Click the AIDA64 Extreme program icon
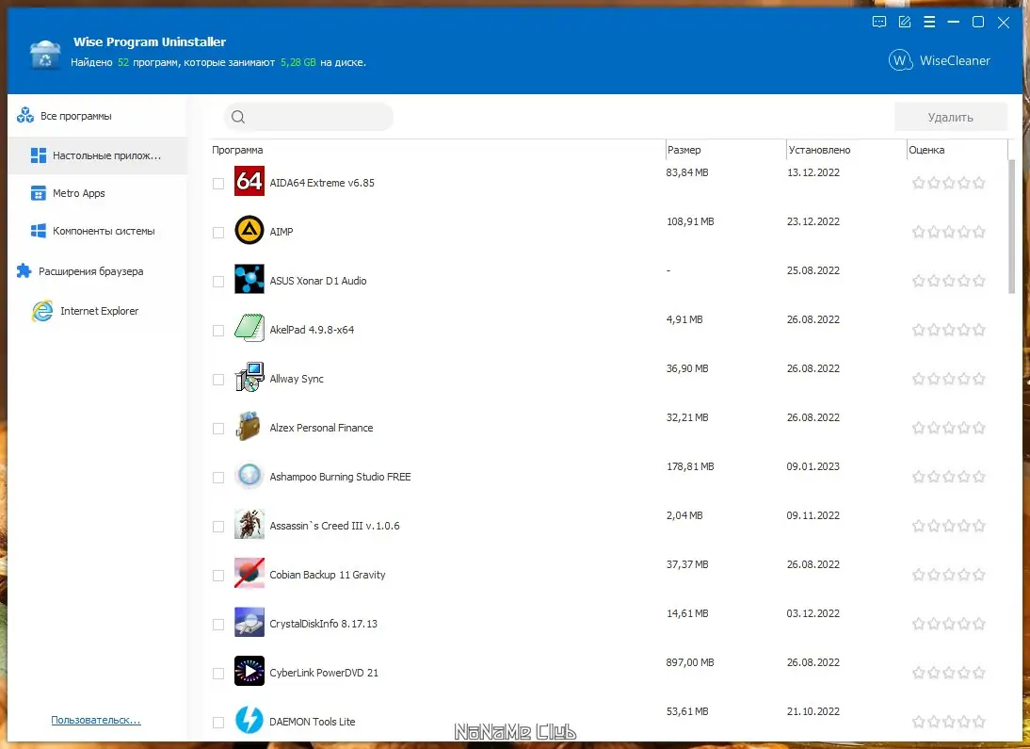Image resolution: width=1030 pixels, height=749 pixels. [x=249, y=181]
